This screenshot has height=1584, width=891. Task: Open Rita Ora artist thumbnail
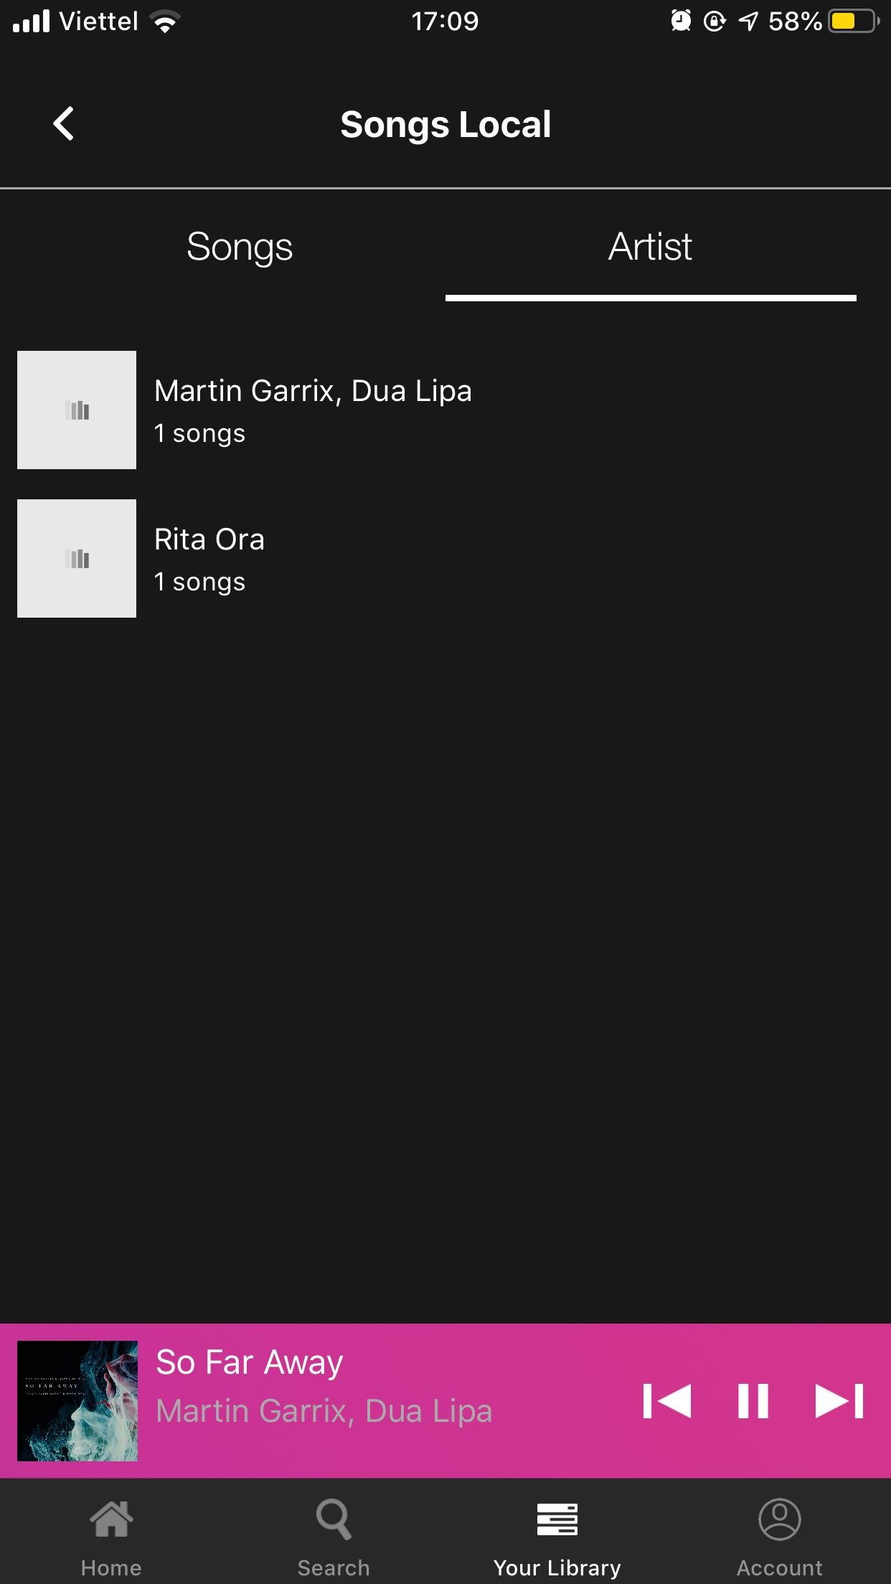77,559
